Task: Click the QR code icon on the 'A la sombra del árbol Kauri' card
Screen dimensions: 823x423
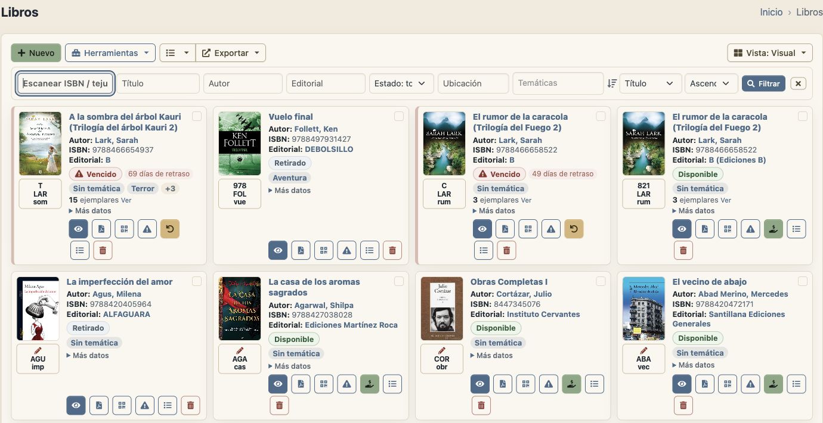Action: pos(125,229)
